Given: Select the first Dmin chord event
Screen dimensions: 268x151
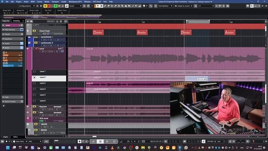Looking at the screenshot, I should click(x=98, y=32).
